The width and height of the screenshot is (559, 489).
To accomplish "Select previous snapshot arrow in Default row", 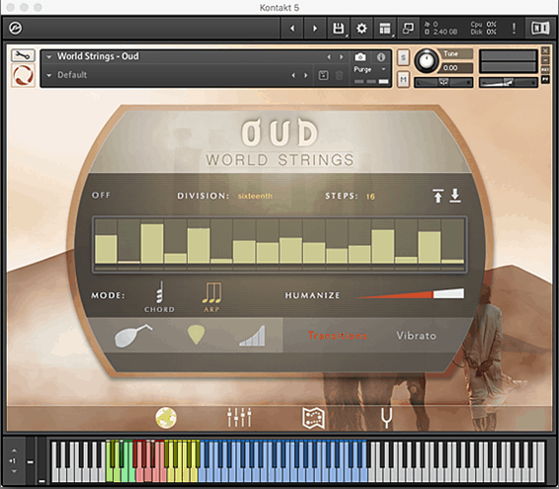I will tap(293, 75).
